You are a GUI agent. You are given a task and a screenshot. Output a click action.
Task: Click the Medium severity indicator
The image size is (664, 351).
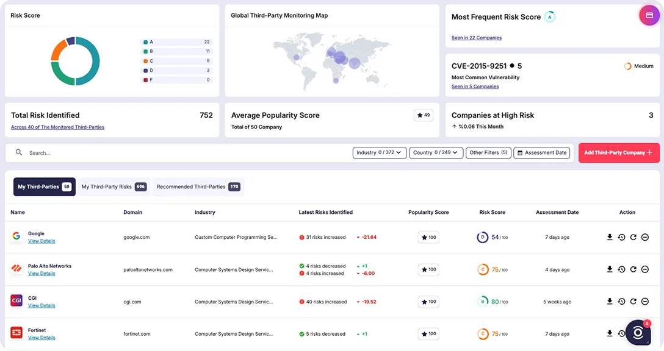pyautogui.click(x=639, y=66)
